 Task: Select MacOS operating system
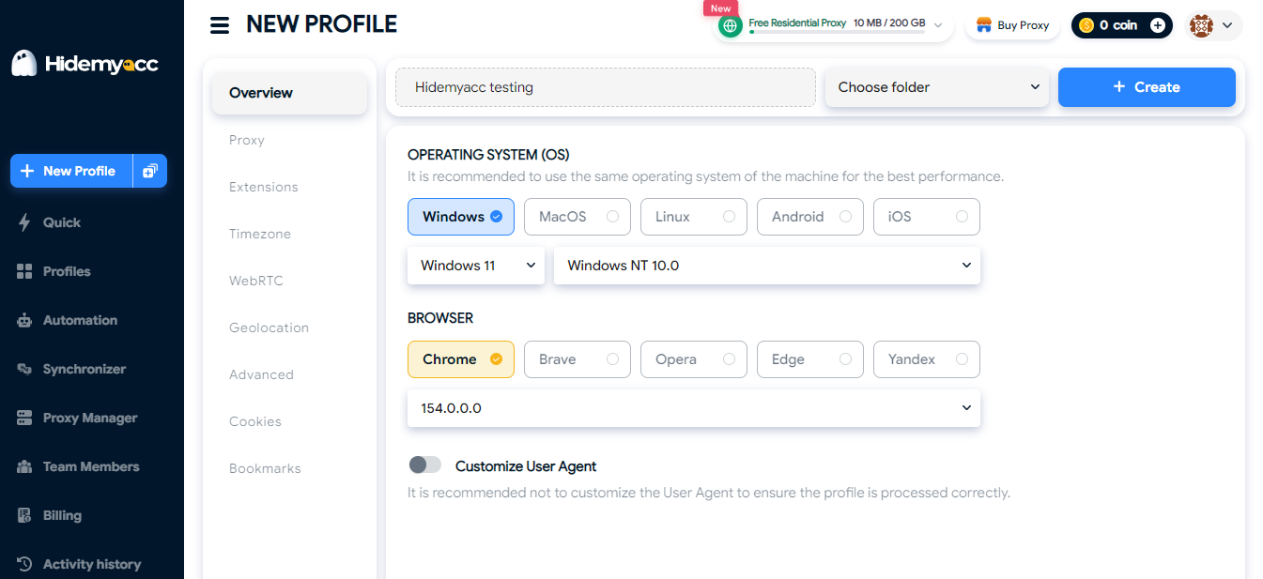578,217
